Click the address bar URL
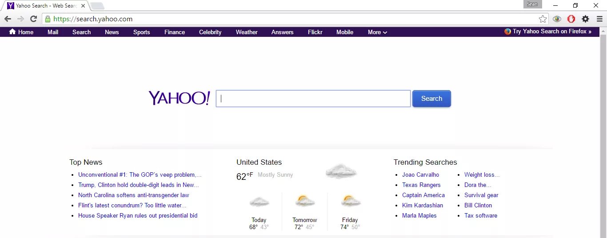This screenshot has height=238, width=607. (x=93, y=19)
